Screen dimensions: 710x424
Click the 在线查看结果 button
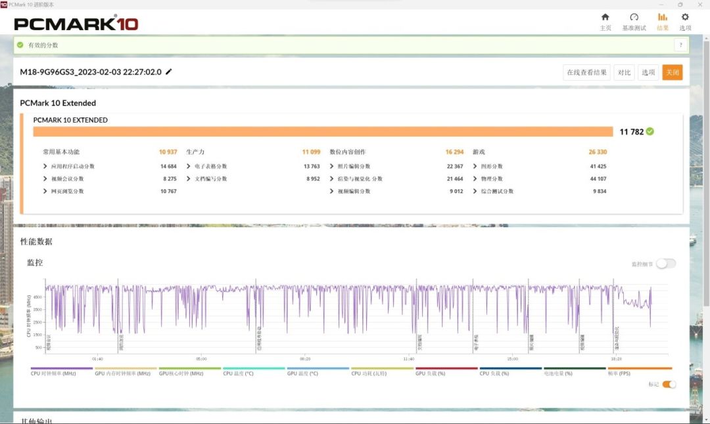coord(586,72)
